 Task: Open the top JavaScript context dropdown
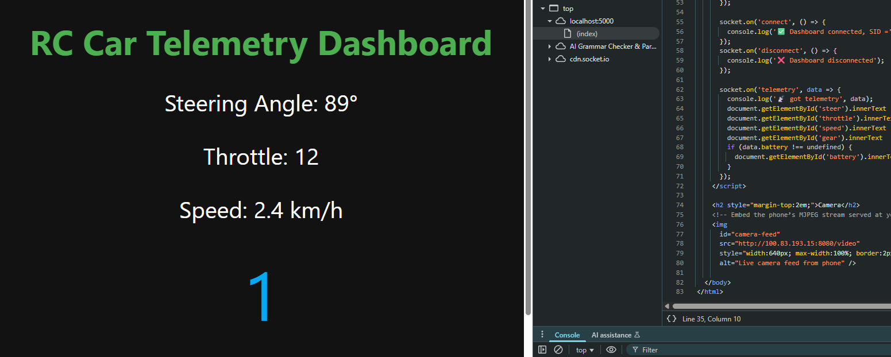coord(585,350)
